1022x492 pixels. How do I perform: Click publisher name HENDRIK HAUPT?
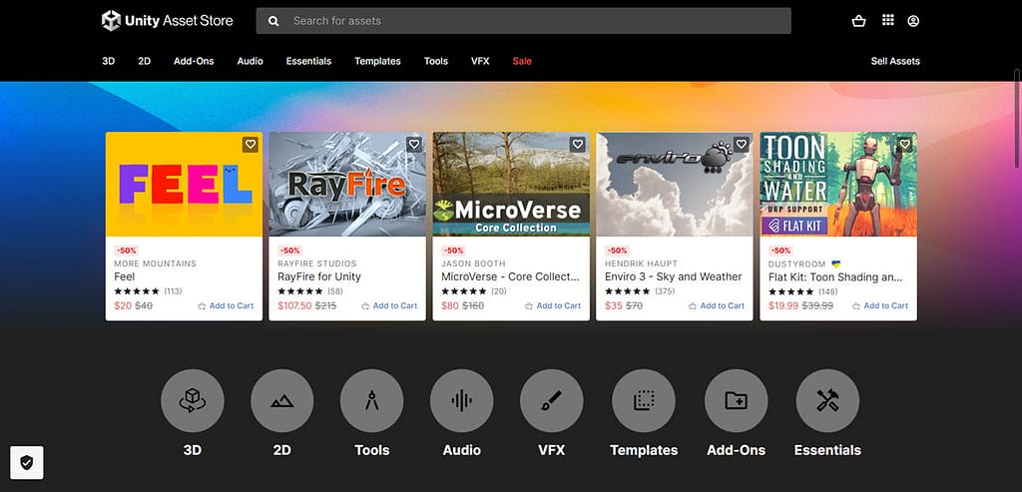(x=641, y=263)
